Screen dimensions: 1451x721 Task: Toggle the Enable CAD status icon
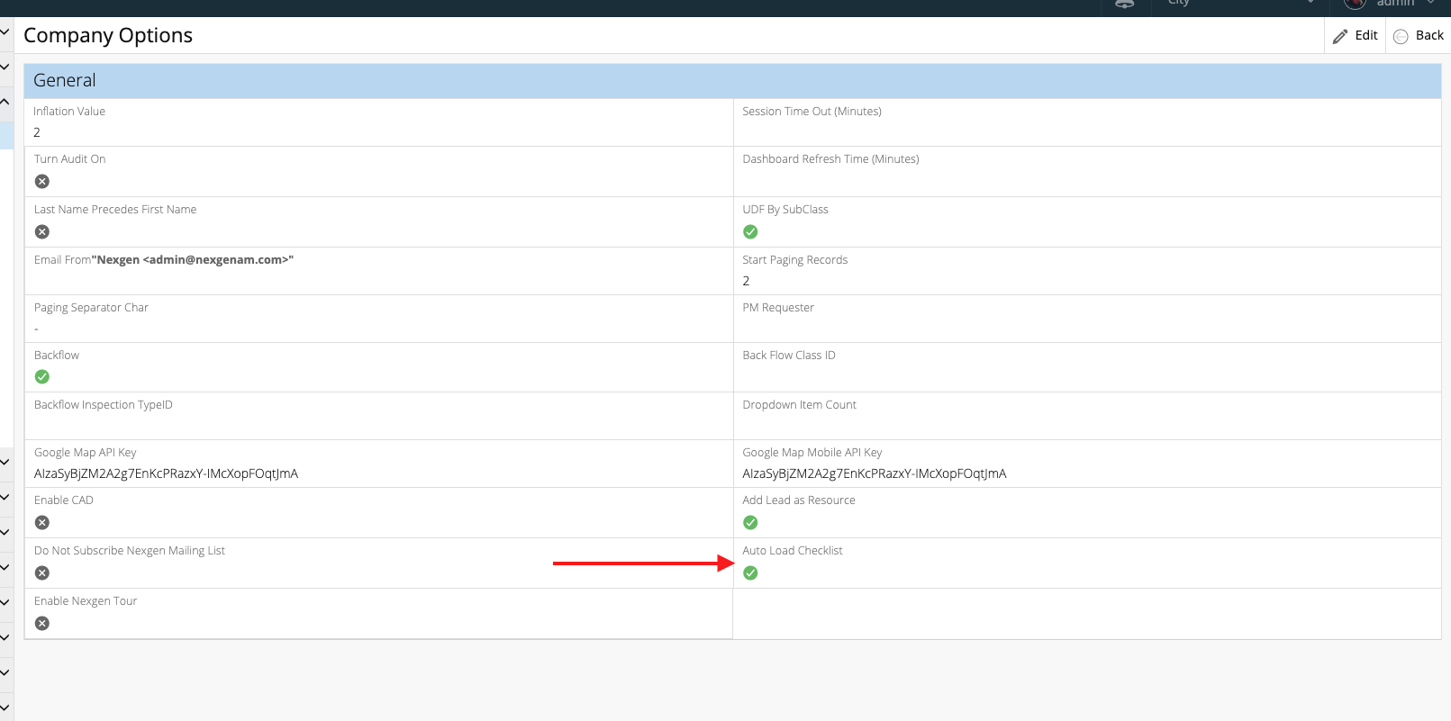42,522
